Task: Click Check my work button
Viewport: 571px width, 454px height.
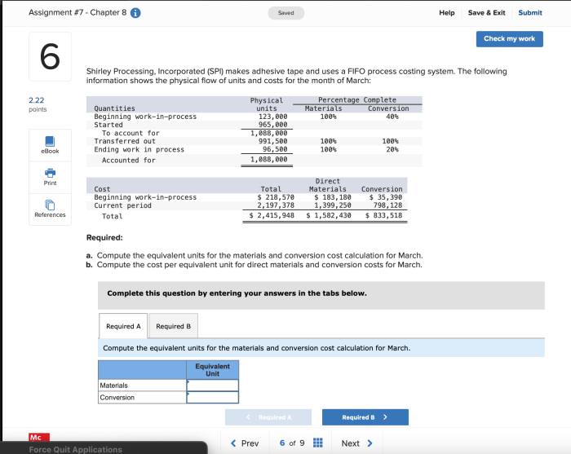Action: coord(510,39)
